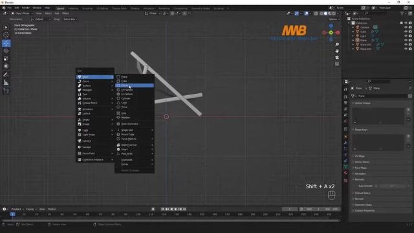Select rendered viewport shading mode icon
This screenshot has width=414, height=233.
tap(334, 13)
